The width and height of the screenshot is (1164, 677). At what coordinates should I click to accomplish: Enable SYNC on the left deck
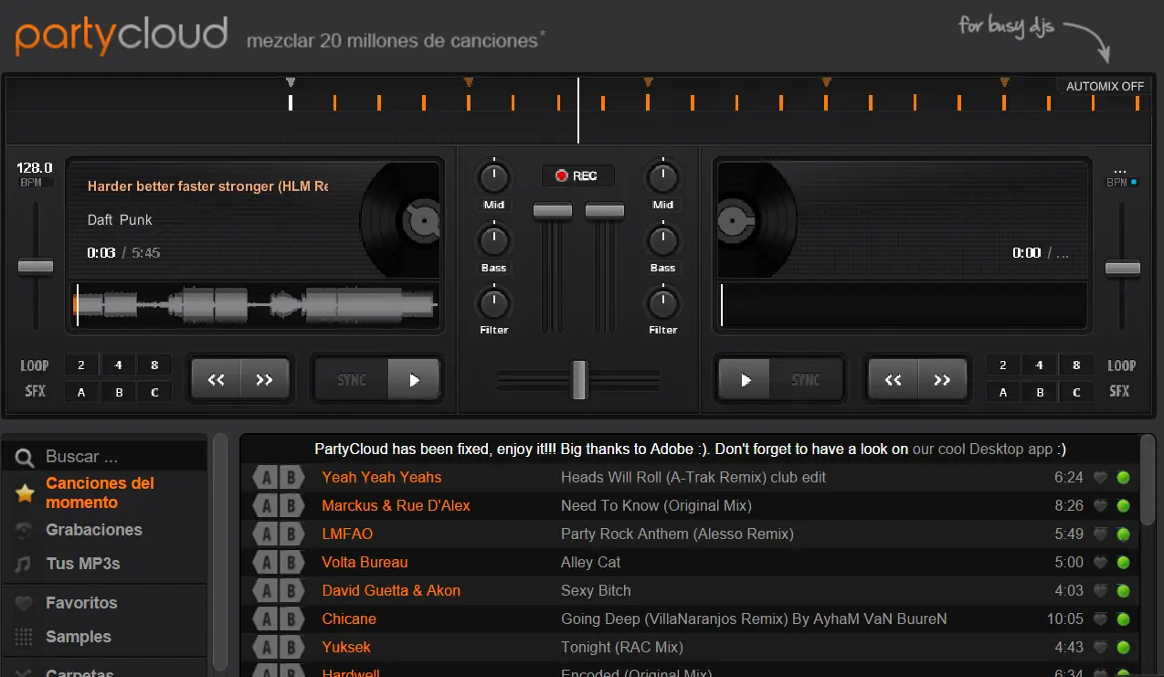(352, 379)
